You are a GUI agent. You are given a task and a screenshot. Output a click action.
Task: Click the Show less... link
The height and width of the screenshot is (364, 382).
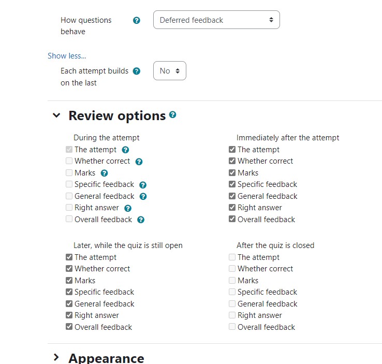coord(67,56)
